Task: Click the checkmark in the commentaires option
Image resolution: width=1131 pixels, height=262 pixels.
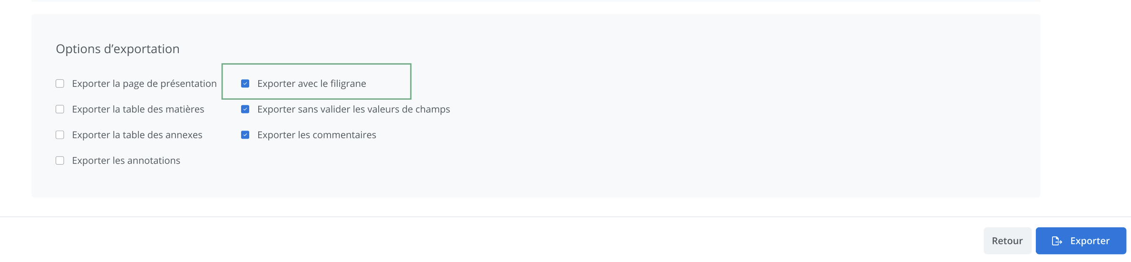Action: pos(245,135)
